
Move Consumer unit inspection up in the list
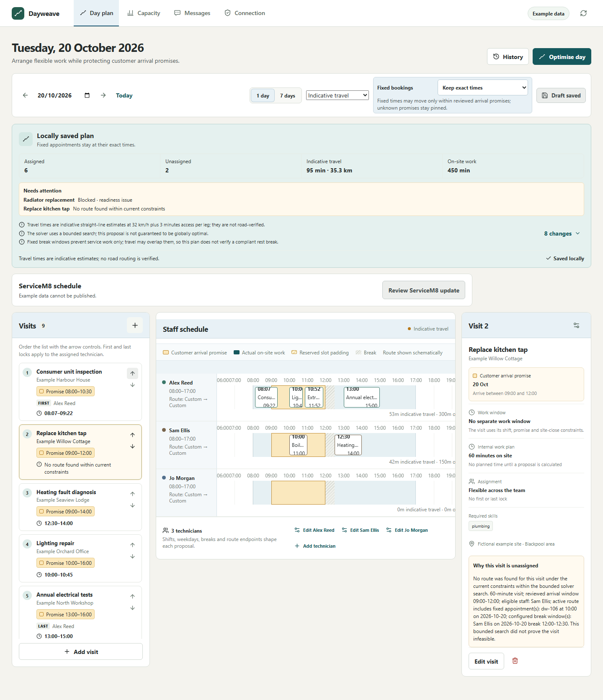[132, 373]
